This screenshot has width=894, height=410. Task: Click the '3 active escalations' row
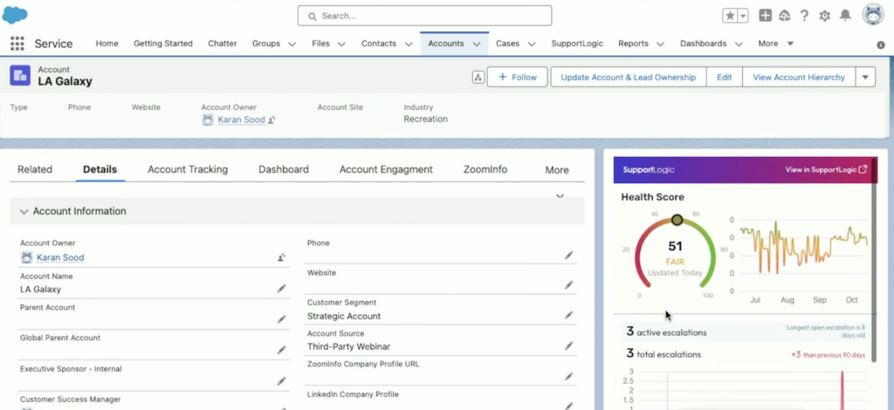pos(746,331)
